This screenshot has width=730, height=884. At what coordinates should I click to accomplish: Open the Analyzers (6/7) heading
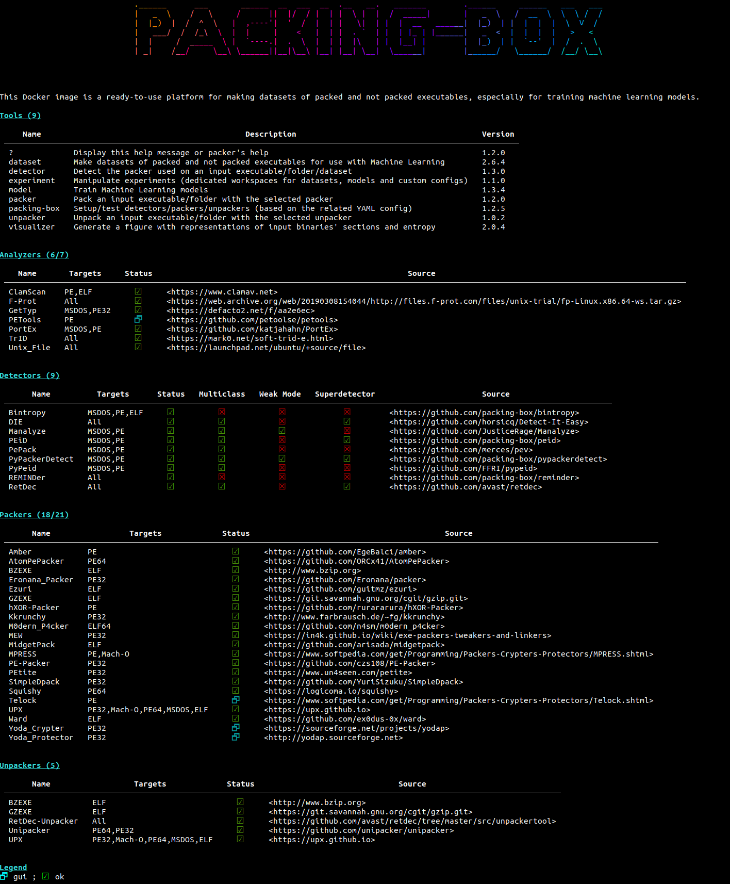click(x=35, y=255)
